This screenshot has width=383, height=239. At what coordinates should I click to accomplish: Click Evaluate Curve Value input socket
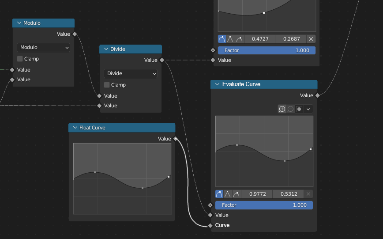pyautogui.click(x=210, y=215)
